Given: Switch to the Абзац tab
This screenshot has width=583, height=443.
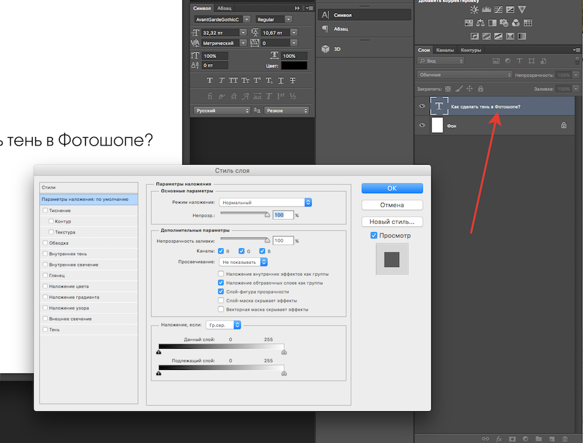Looking at the screenshot, I should [x=224, y=8].
